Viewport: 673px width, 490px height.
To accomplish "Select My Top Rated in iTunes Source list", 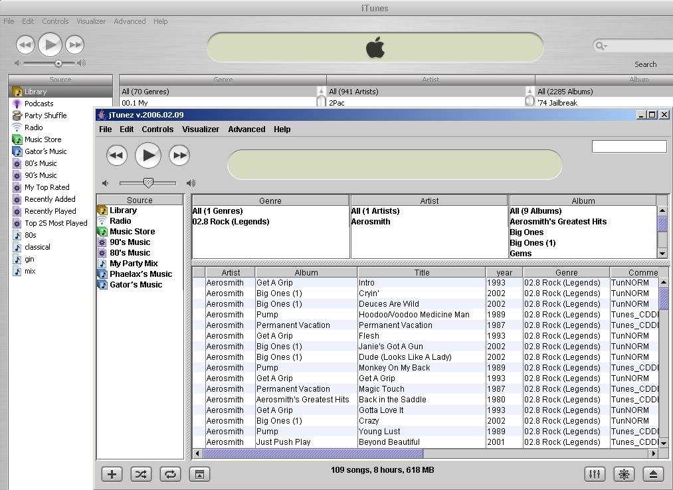I will click(x=47, y=187).
